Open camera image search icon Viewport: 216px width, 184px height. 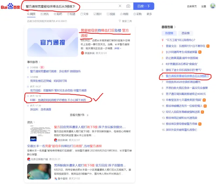pos(128,6)
